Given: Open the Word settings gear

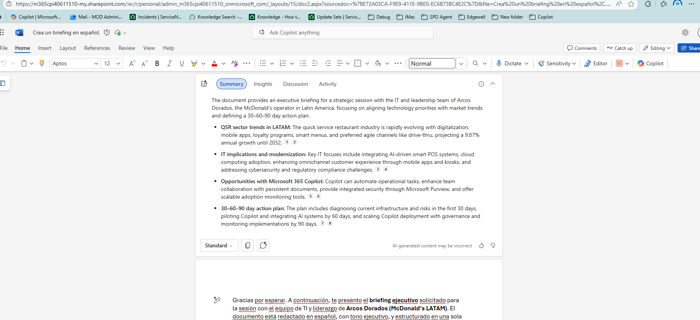Looking at the screenshot, I should point(685,32).
